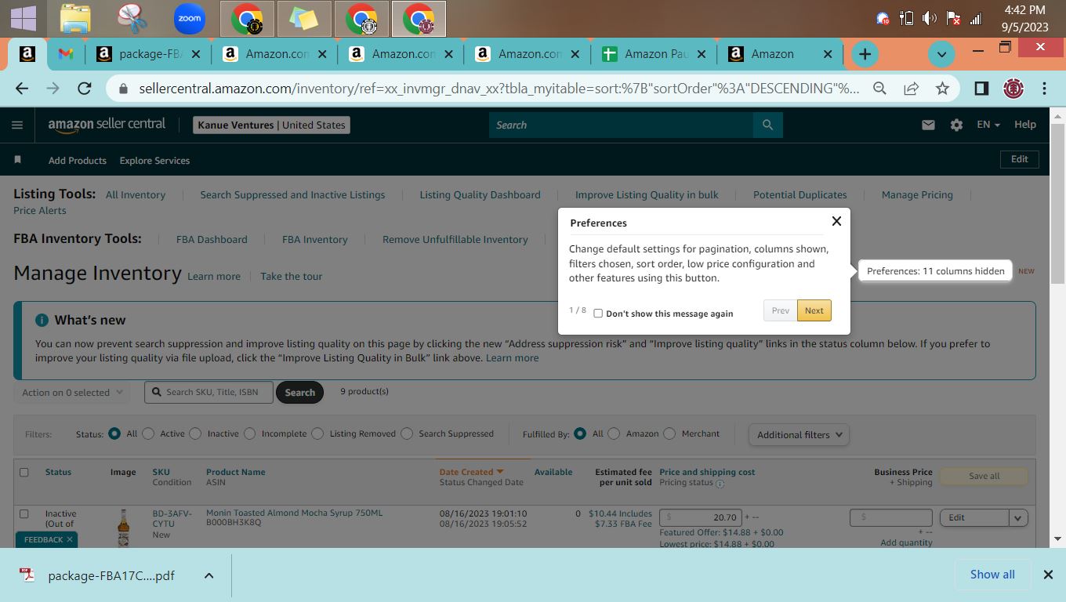Open options for the downloaded package PDF

tap(208, 575)
